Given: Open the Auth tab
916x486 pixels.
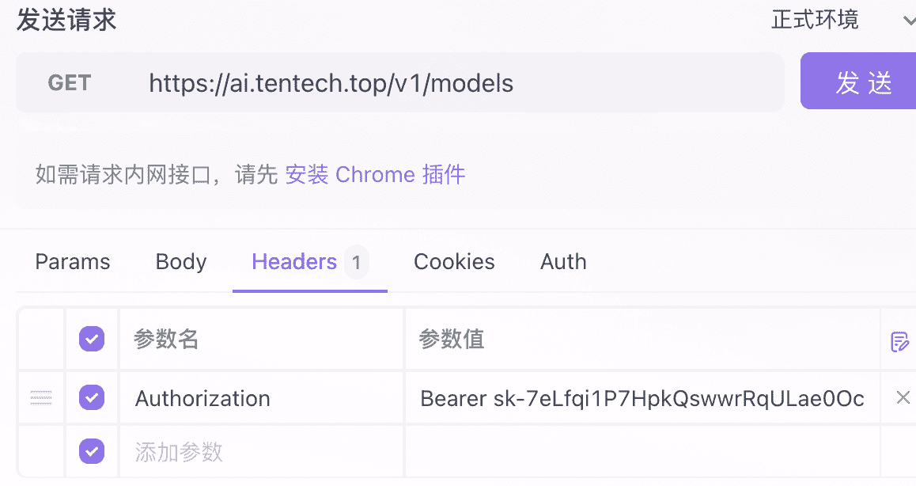Looking at the screenshot, I should 563,262.
